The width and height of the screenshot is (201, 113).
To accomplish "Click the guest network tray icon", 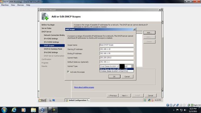I will click(149, 100).
